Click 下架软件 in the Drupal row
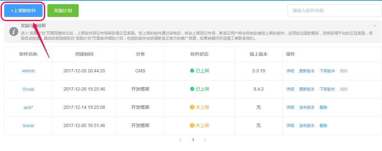382x151 pixels. pyautogui.click(x=327, y=89)
